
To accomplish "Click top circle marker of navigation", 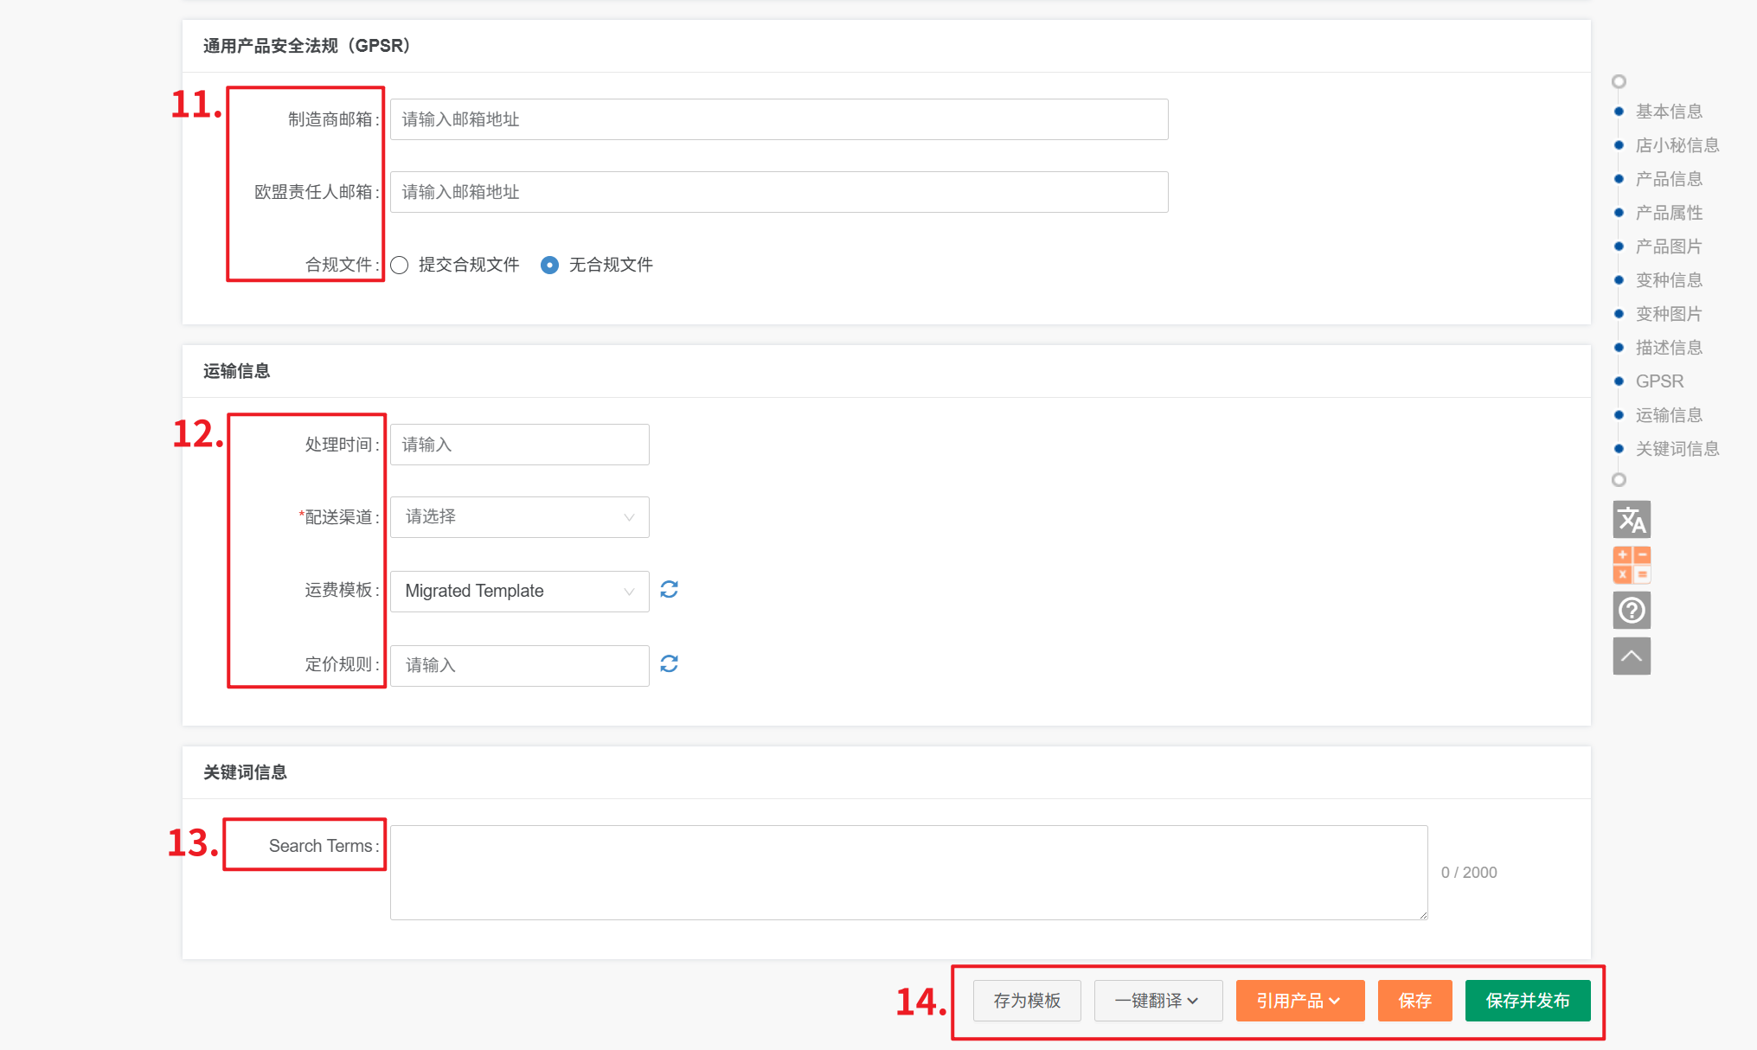I will [1619, 81].
